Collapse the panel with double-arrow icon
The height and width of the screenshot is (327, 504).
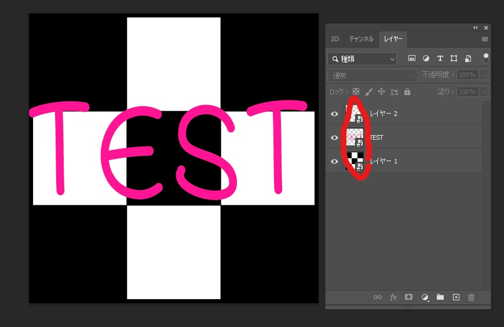476,28
